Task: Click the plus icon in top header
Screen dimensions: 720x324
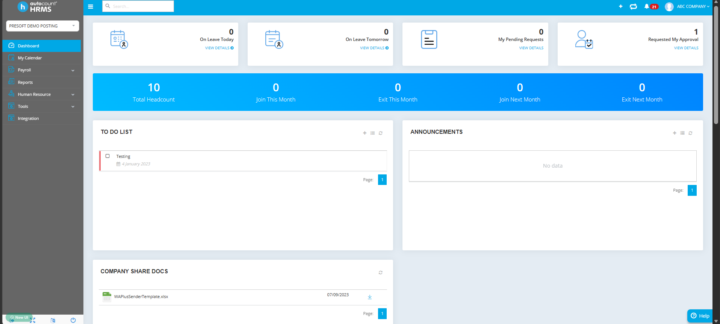Action: pyautogui.click(x=621, y=6)
